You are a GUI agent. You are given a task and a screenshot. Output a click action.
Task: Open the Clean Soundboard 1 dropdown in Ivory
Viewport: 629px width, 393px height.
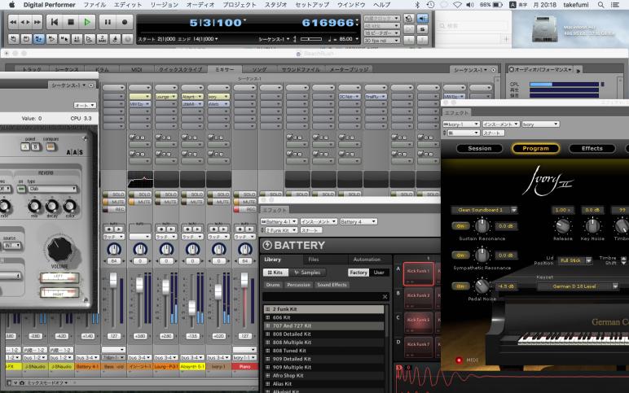(x=484, y=210)
